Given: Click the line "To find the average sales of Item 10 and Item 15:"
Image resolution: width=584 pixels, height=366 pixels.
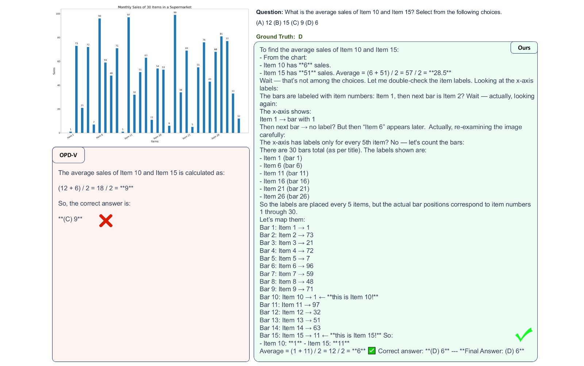Looking at the screenshot, I should (329, 50).
